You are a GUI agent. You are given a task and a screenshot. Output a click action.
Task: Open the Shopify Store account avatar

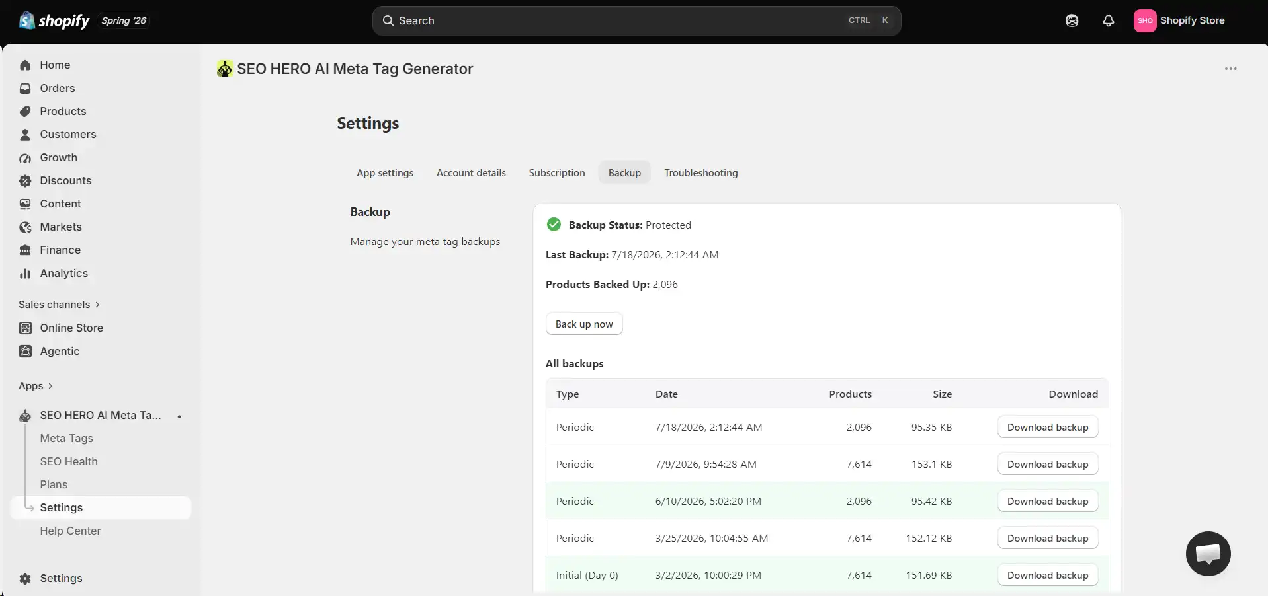pos(1145,20)
